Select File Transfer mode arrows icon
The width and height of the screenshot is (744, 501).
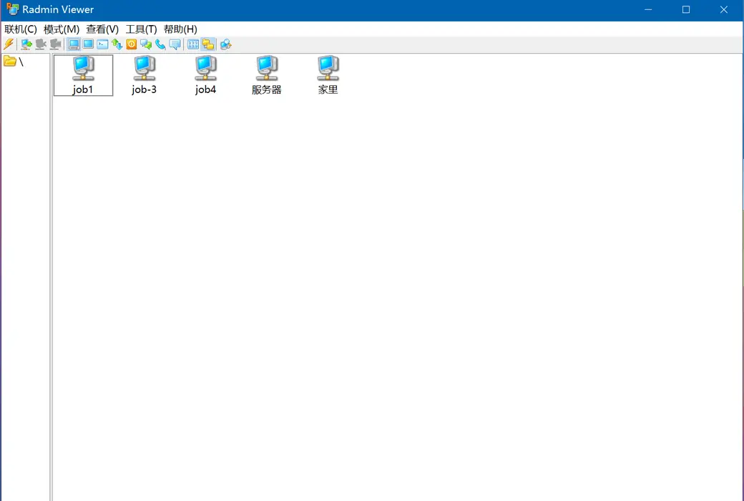coord(117,44)
